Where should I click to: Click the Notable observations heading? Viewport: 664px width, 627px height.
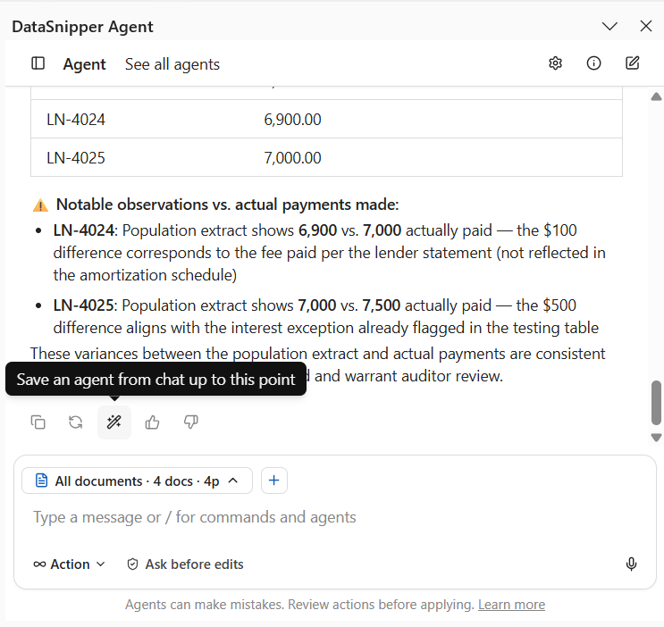(227, 205)
